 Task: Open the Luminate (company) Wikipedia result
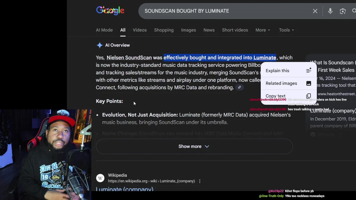click(125, 189)
